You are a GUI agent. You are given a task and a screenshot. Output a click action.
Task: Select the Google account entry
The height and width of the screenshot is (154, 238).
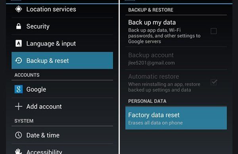[62, 89]
